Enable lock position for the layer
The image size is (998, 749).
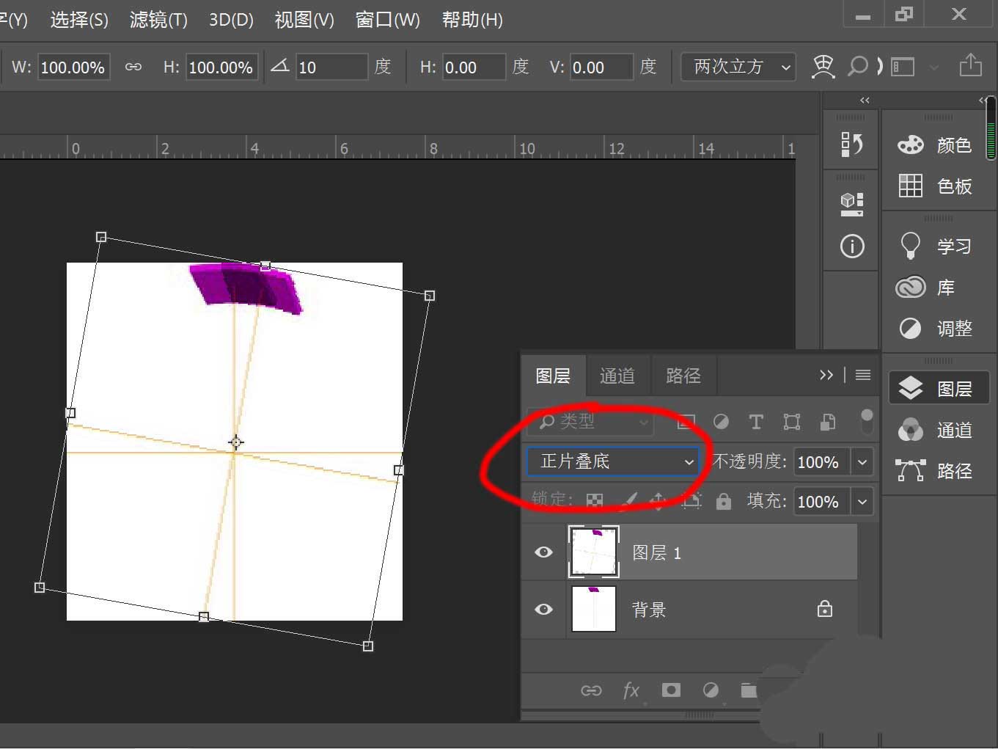point(658,500)
